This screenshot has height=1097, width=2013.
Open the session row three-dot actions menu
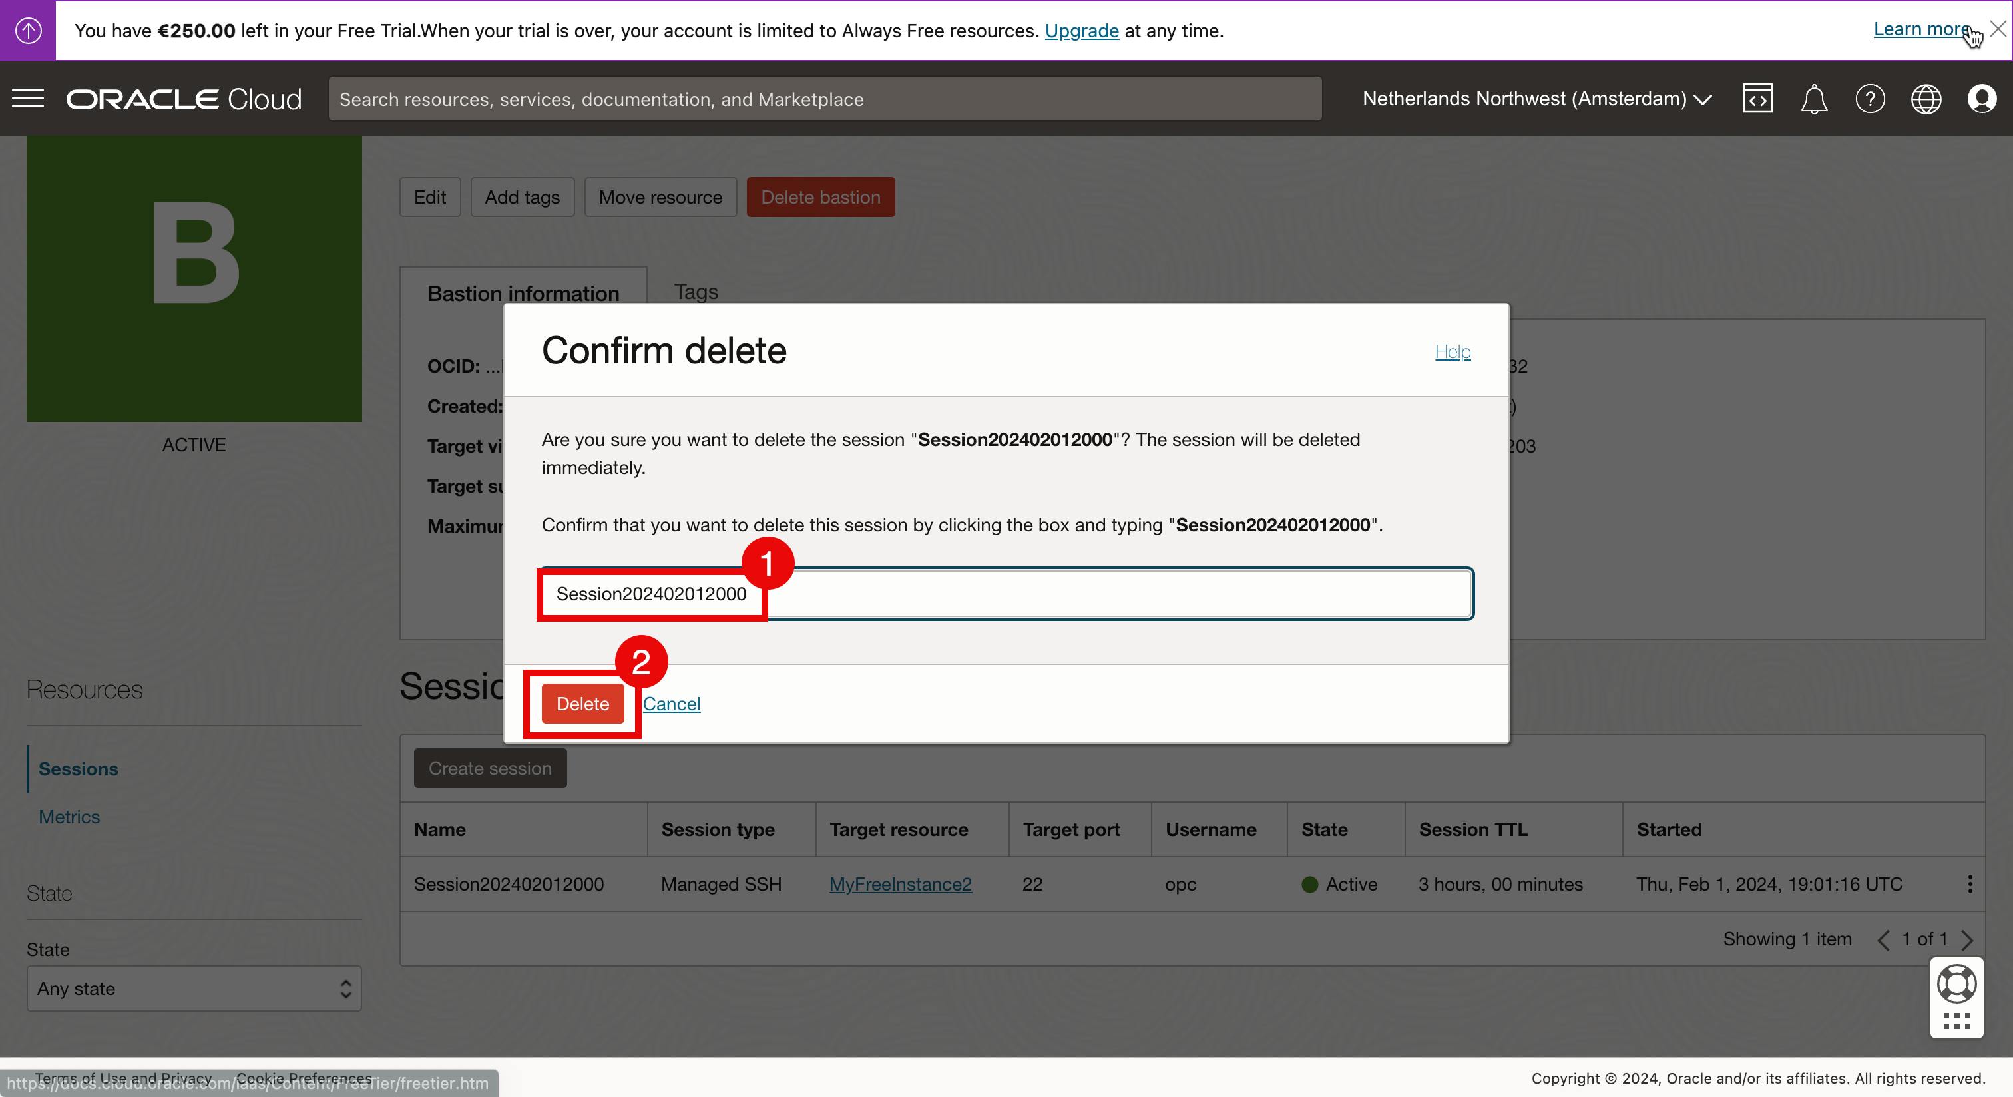pyautogui.click(x=1970, y=884)
